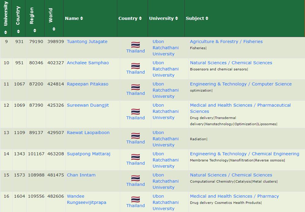The image size is (305, 212).
Task: Click Thailand link in Sureewan Duangjit row
Action: coord(135,118)
